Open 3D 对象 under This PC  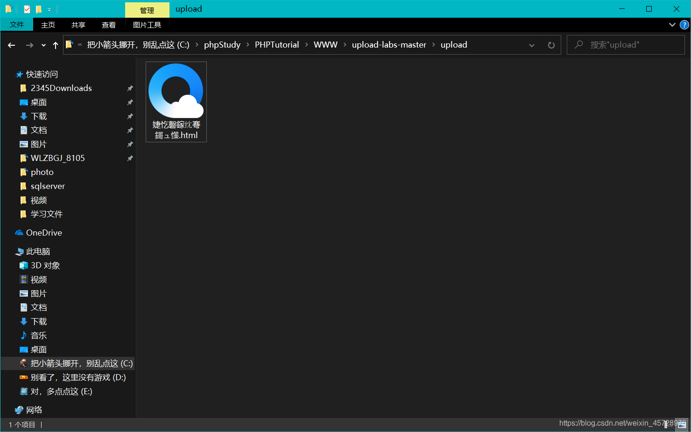(x=45, y=265)
